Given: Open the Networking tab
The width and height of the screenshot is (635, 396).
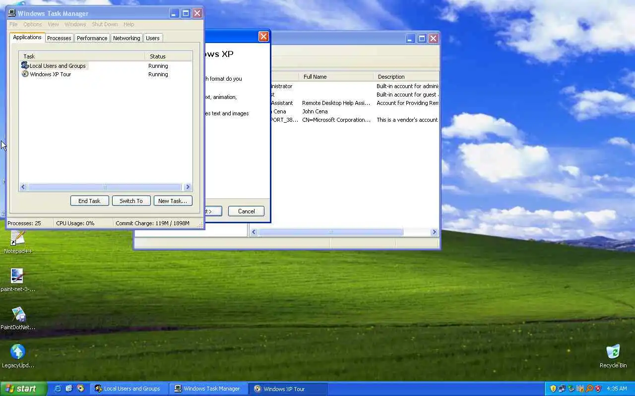Looking at the screenshot, I should click(127, 38).
